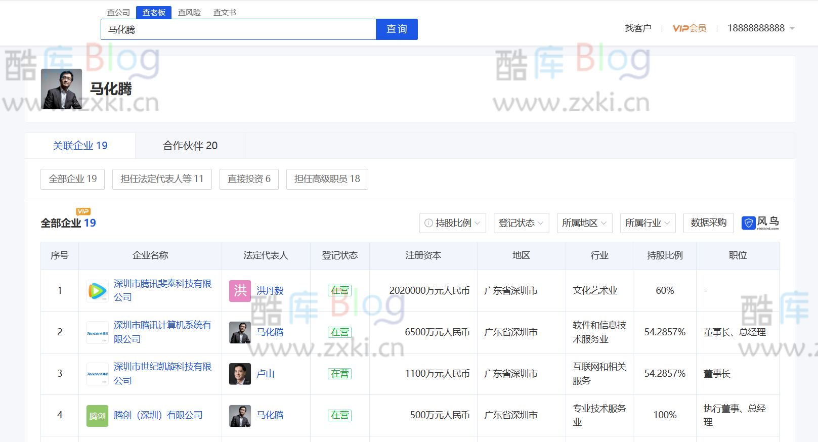
Task: Click the 马化腾 profile name heading
Action: tap(111, 89)
